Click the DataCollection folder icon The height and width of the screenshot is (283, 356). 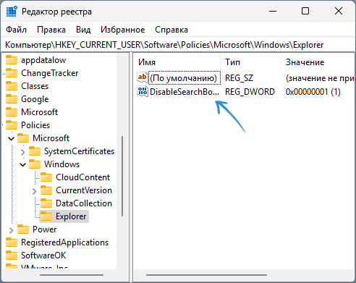point(46,203)
